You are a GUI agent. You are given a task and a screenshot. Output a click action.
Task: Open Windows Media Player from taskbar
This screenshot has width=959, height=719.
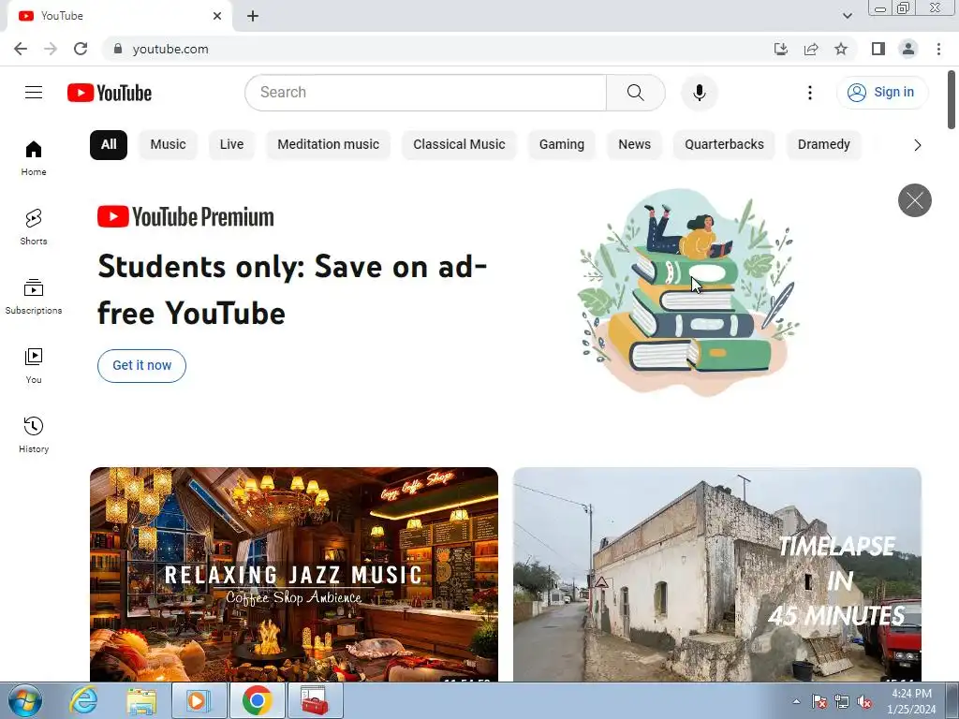tap(199, 700)
